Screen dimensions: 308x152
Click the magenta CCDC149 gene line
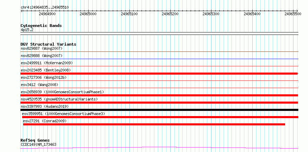pyautogui.click(x=159, y=147)
